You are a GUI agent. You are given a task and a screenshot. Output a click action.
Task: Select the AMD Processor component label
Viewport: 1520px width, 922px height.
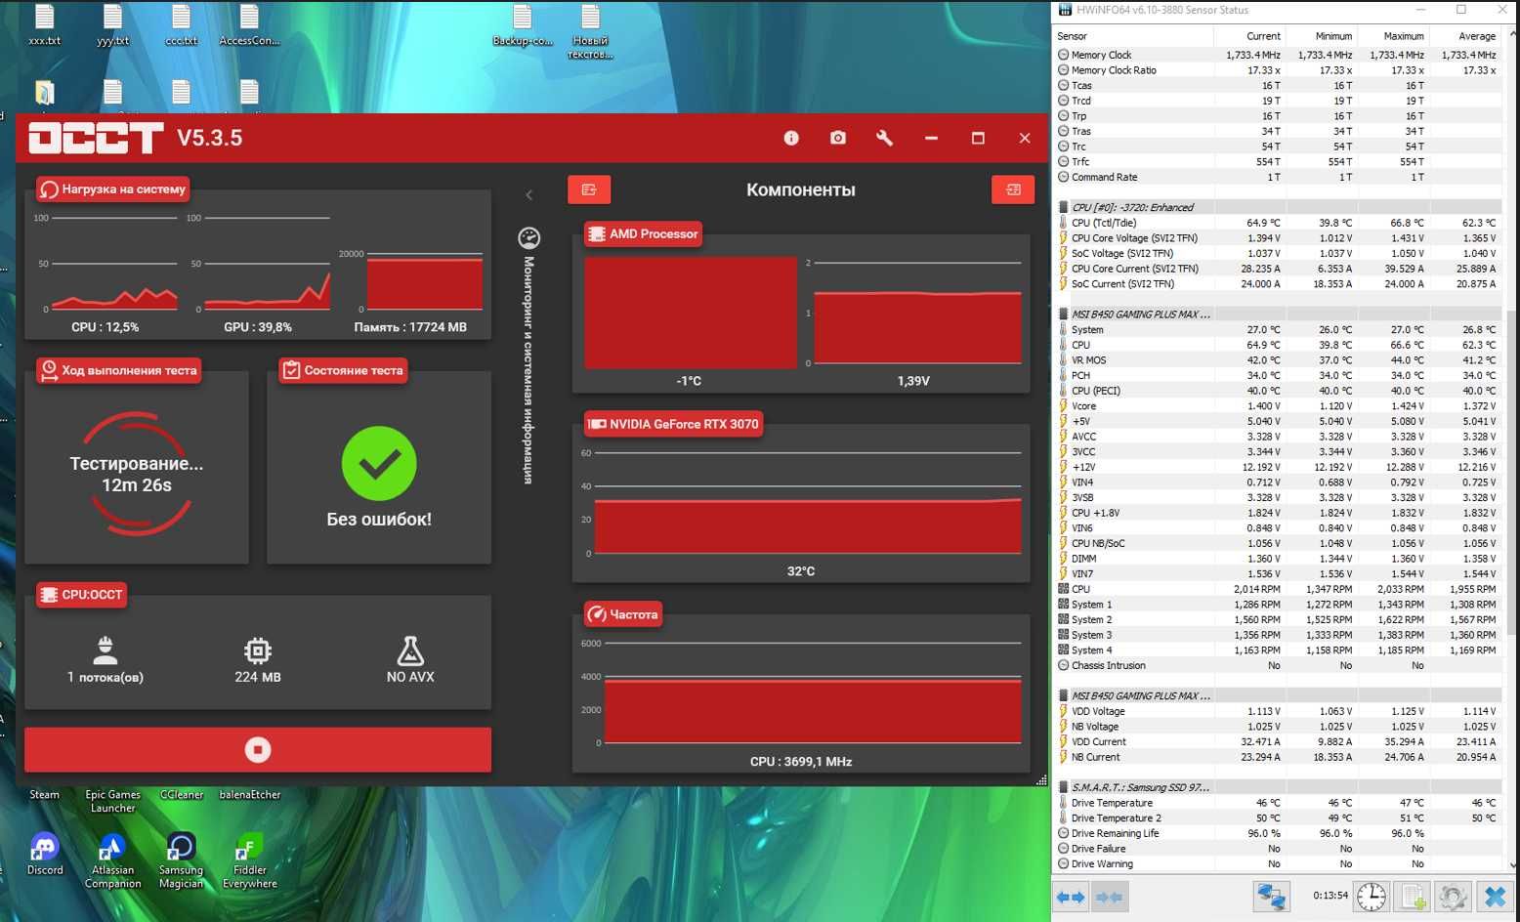[x=644, y=234]
